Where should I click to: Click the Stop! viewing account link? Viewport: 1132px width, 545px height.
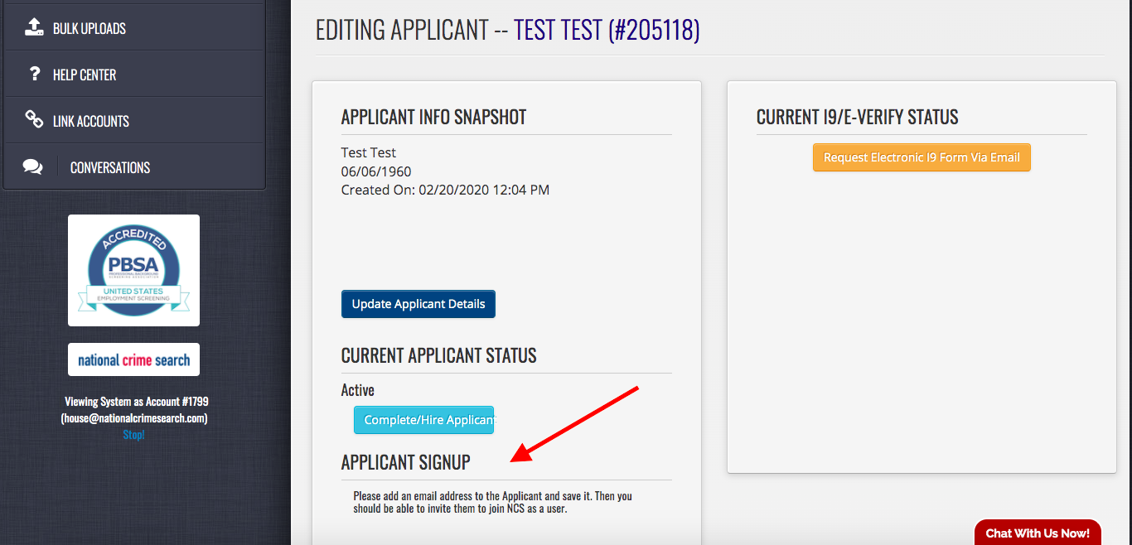click(133, 434)
